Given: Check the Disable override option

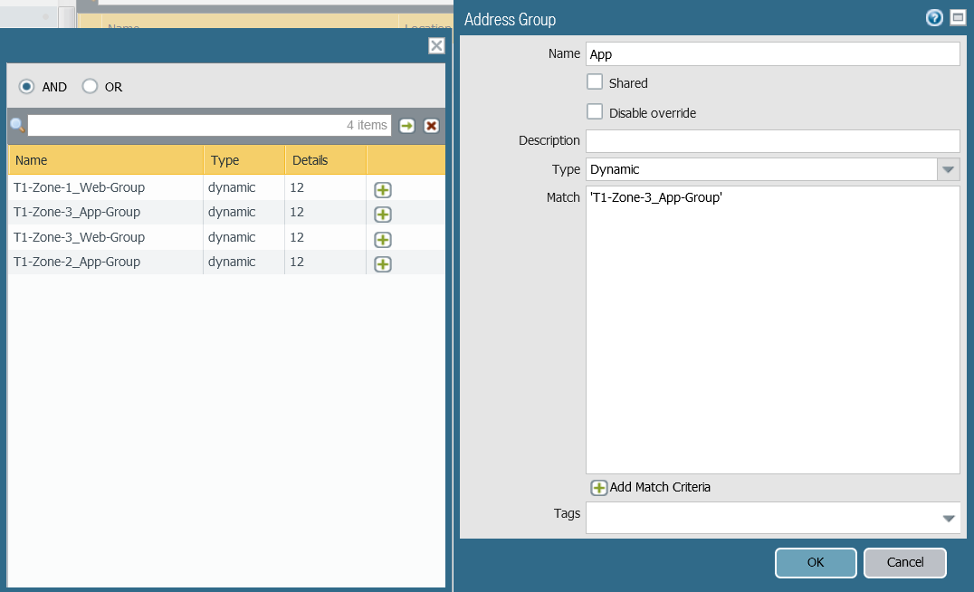Looking at the screenshot, I should (x=595, y=112).
